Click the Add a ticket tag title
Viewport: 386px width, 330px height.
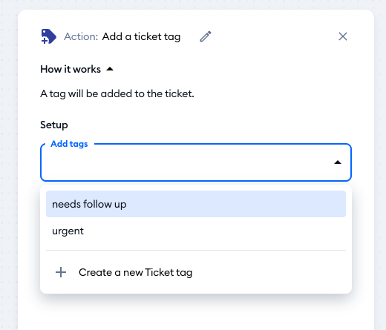click(x=141, y=37)
